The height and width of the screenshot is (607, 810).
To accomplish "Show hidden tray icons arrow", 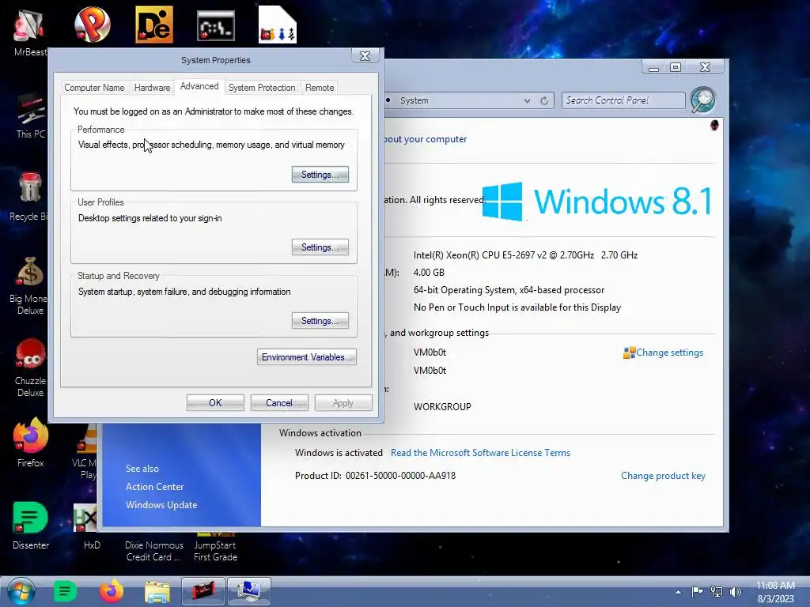I will tap(678, 592).
